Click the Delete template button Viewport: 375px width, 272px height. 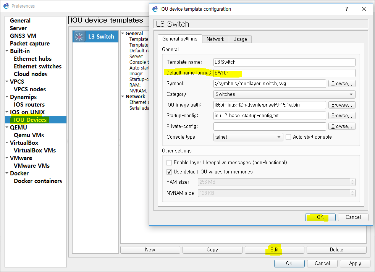[x=336, y=250]
